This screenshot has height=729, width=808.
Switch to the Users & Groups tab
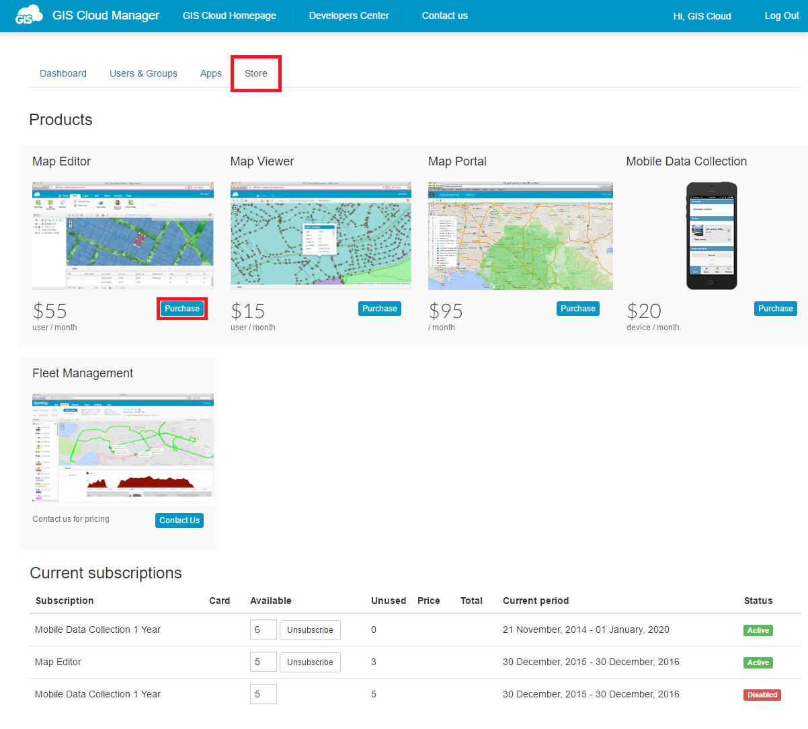tap(143, 73)
